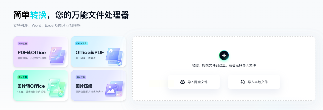
Task: Select the PDF工具 badge label
Action: (x=23, y=43)
